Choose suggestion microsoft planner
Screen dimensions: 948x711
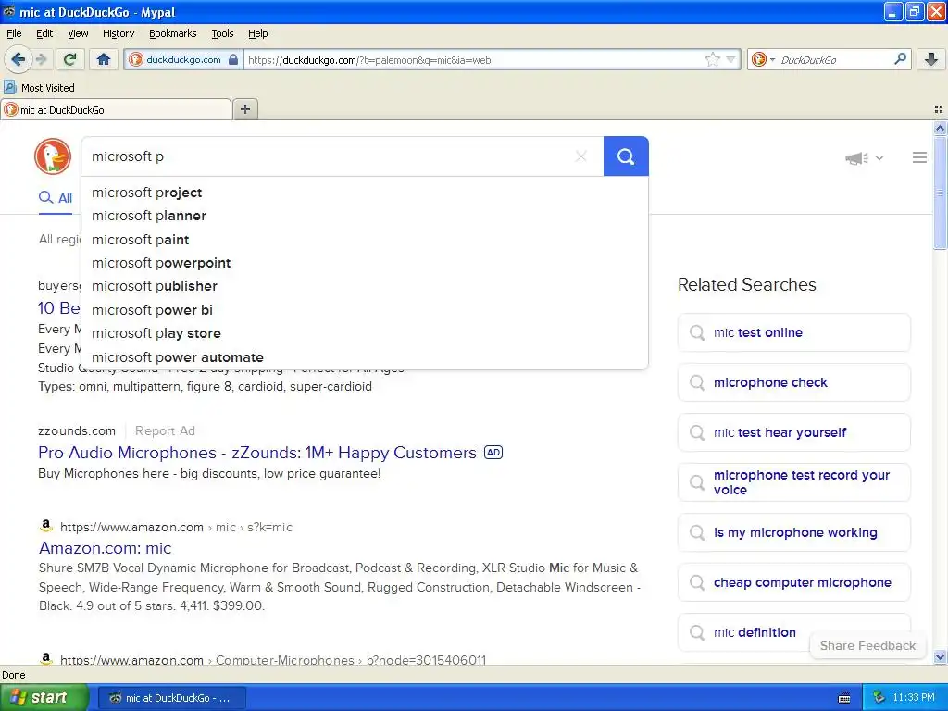click(x=365, y=216)
